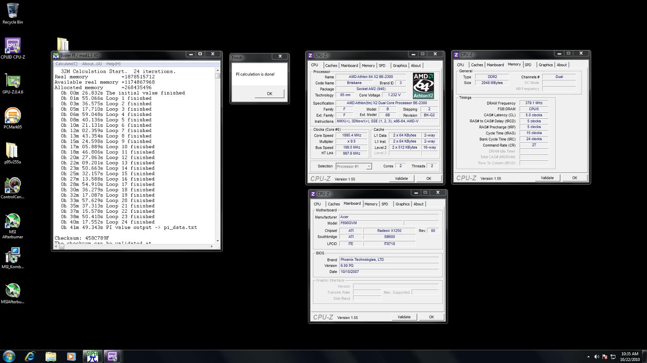Open p95v255a folder on desktop

pos(13,153)
